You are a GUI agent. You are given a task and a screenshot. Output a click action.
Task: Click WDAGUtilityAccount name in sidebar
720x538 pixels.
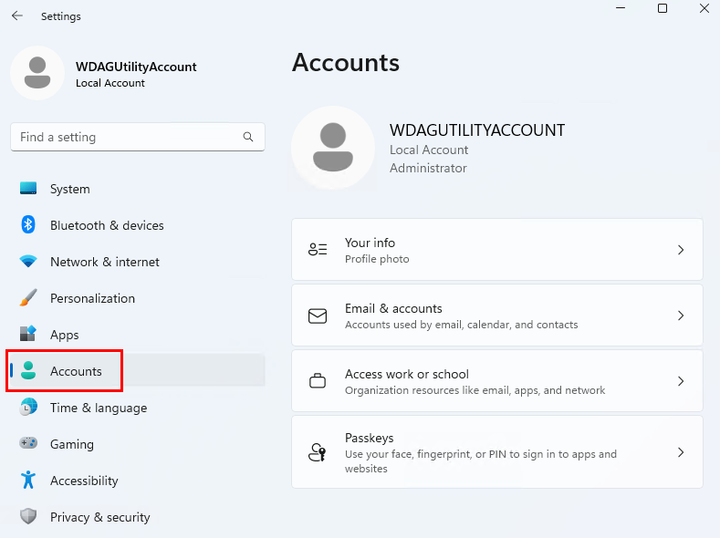tap(136, 67)
